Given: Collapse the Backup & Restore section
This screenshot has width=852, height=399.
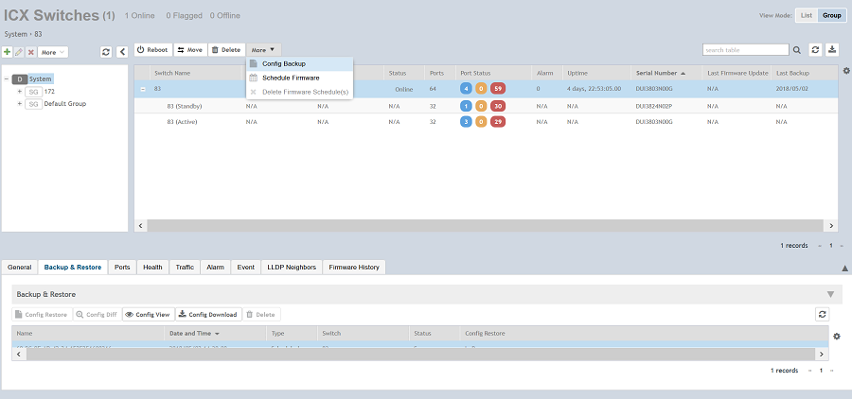Looking at the screenshot, I should coord(830,294).
